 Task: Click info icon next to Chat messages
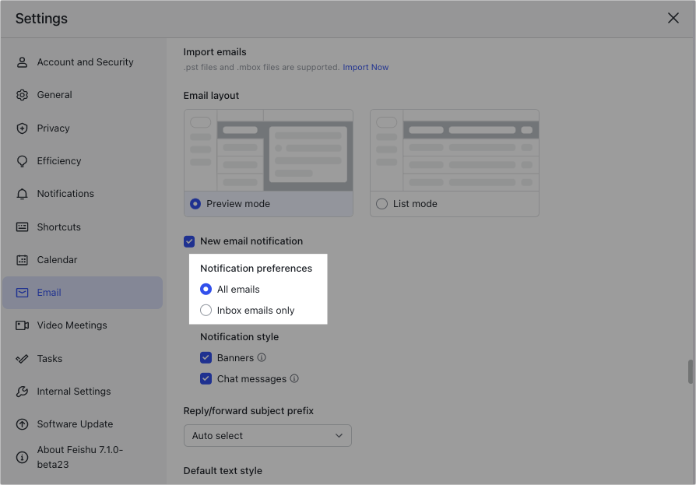pos(294,378)
